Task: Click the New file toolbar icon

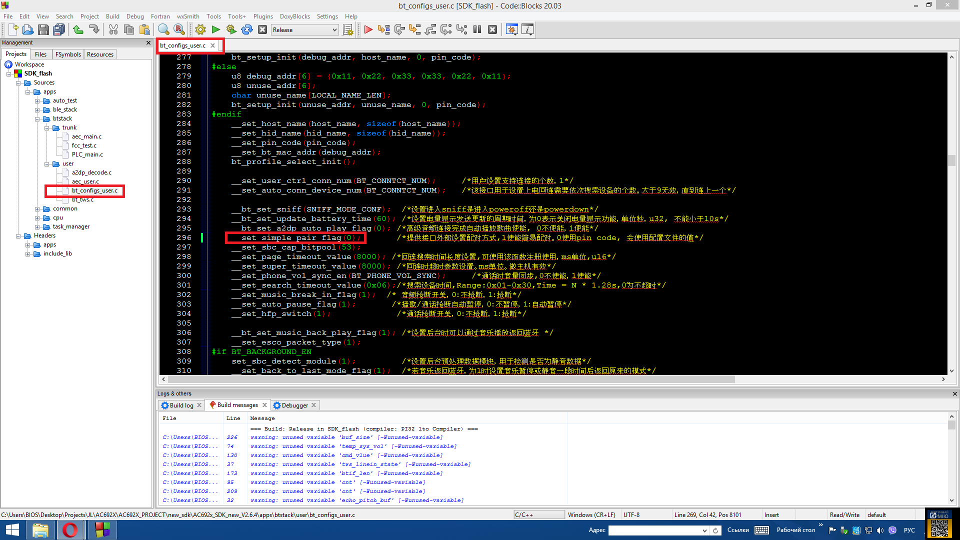Action: (x=13, y=30)
